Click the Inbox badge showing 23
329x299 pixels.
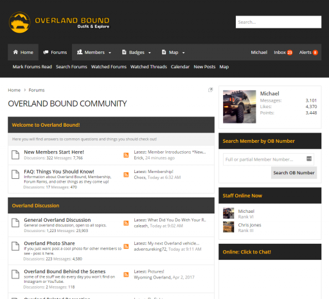pyautogui.click(x=290, y=53)
